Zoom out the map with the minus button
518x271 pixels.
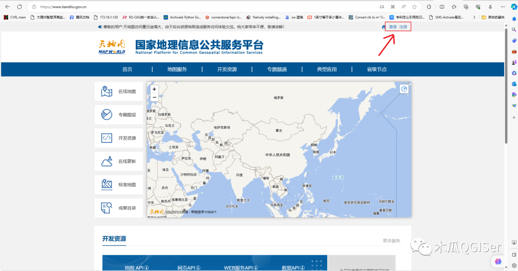tap(154, 97)
